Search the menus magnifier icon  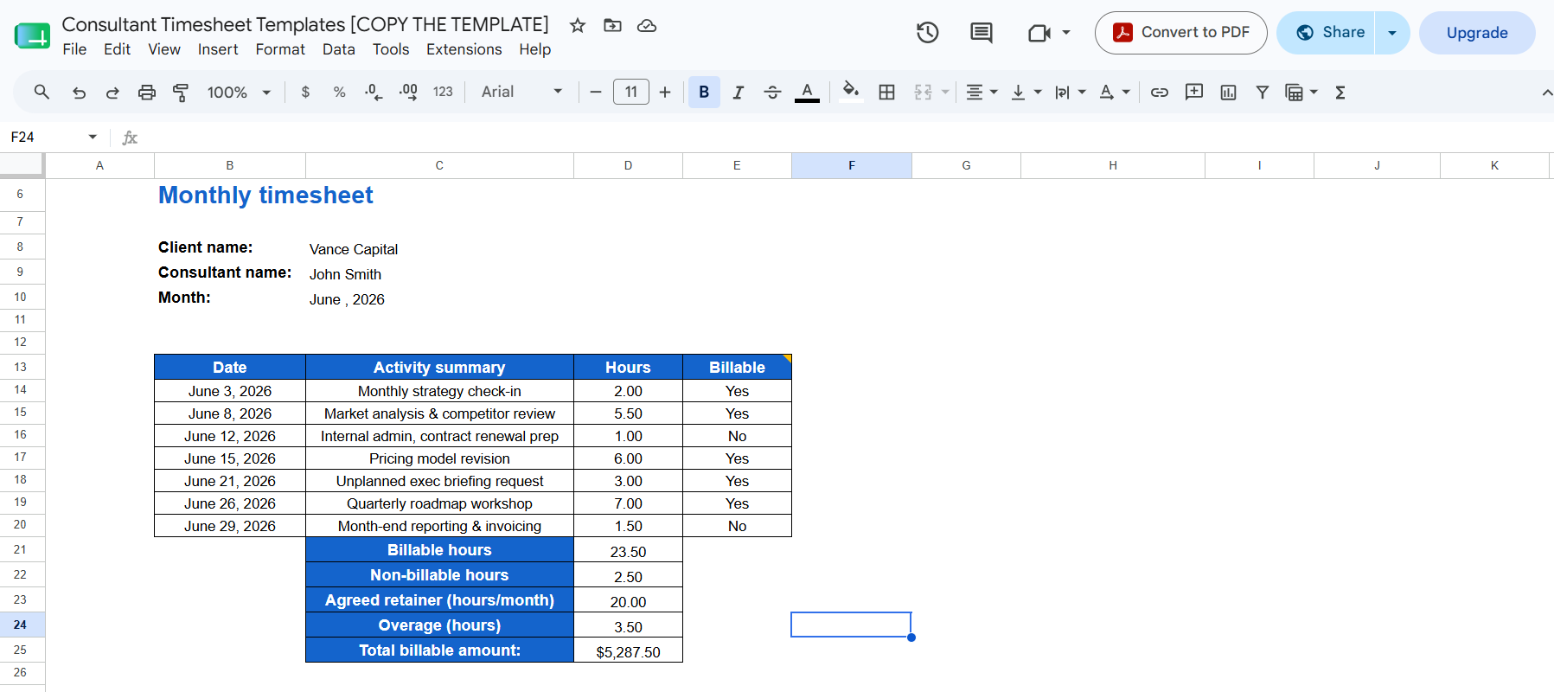point(42,92)
